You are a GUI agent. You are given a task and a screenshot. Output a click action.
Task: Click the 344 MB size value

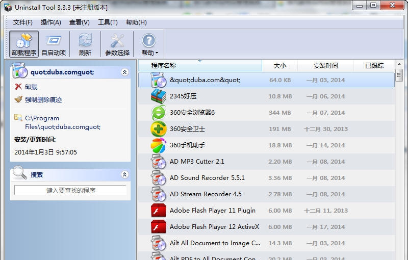(279, 113)
